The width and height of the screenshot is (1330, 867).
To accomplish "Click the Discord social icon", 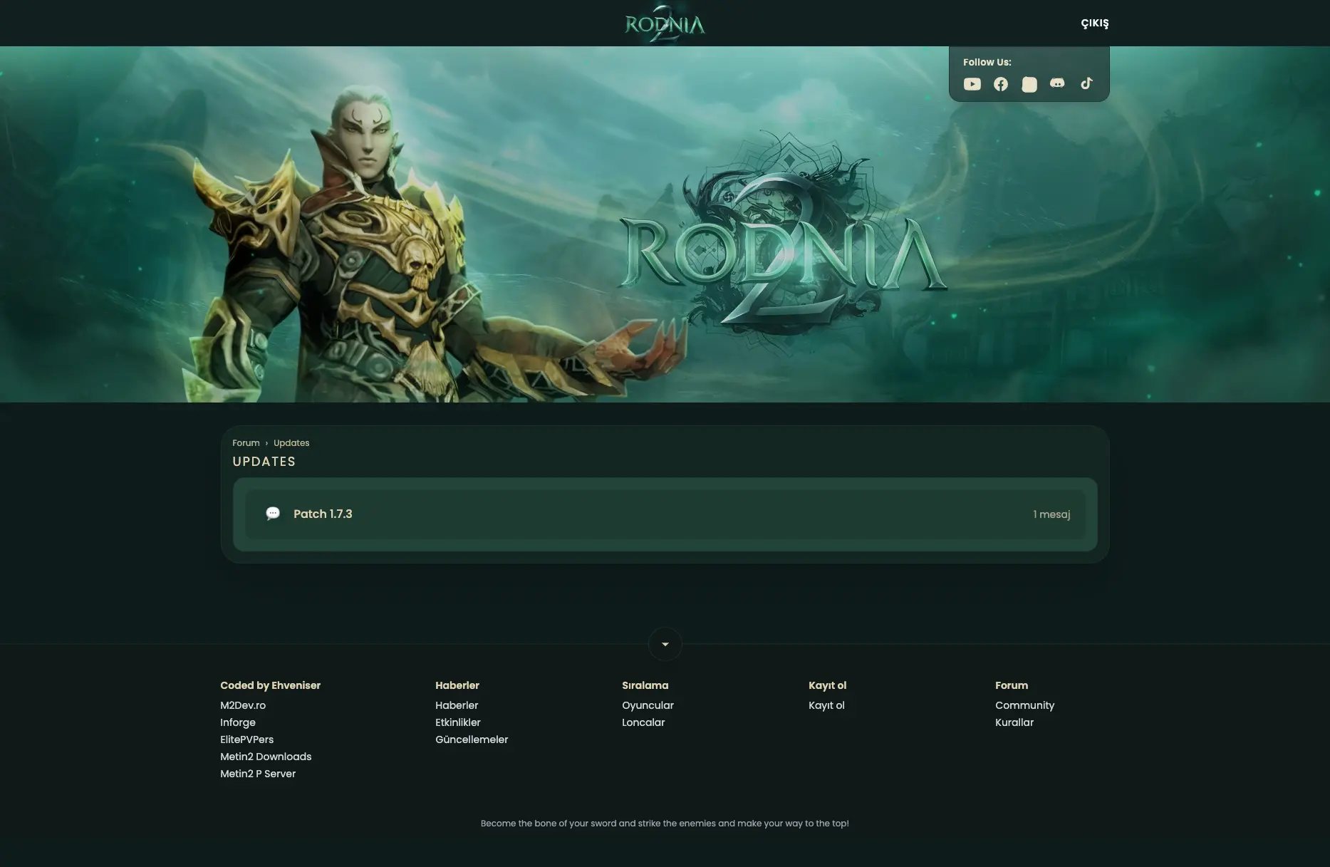I will click(x=1057, y=84).
